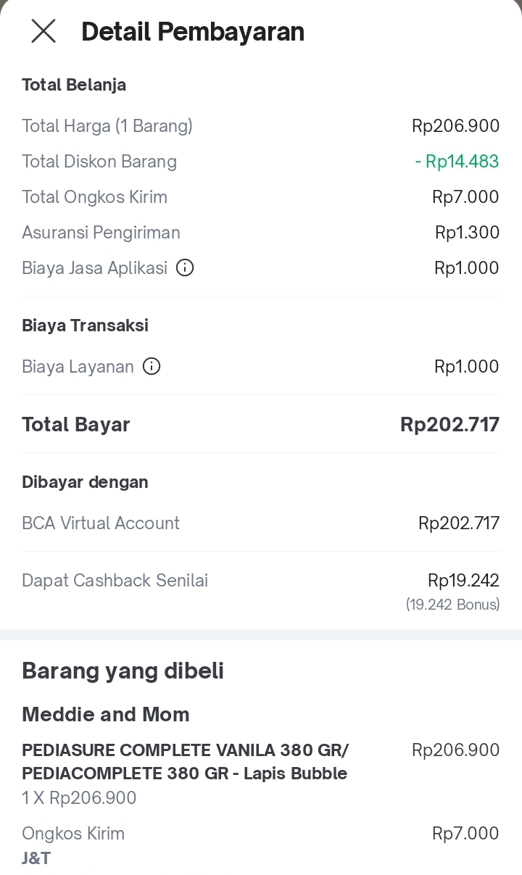
Task: Open the Meddie and Mom store name
Action: pos(106,715)
